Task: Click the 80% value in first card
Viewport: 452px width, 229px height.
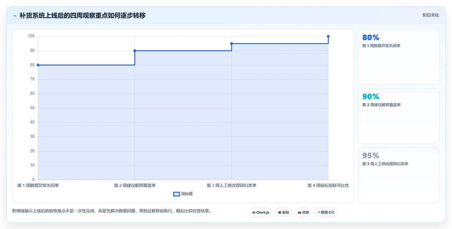Action: (371, 37)
